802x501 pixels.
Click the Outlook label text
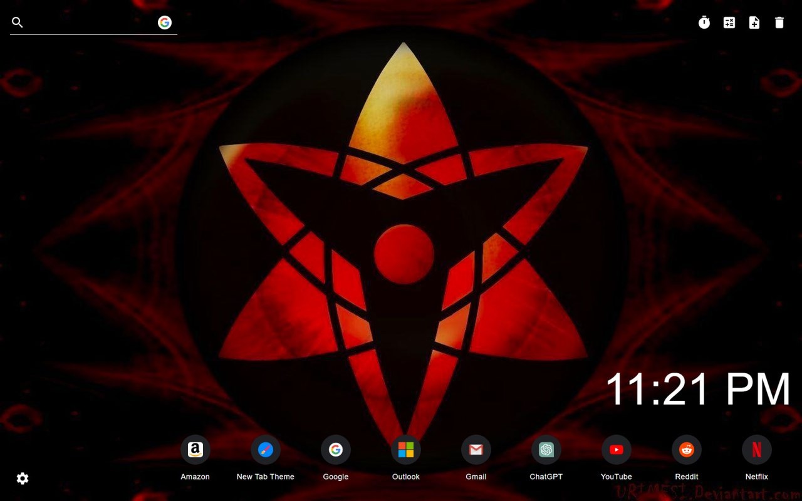pyautogui.click(x=406, y=477)
